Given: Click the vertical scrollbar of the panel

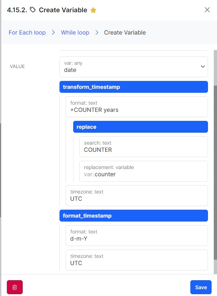Looking at the screenshot, I should coord(215,162).
